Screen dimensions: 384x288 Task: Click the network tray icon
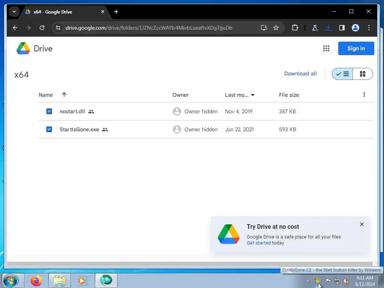click(x=337, y=281)
